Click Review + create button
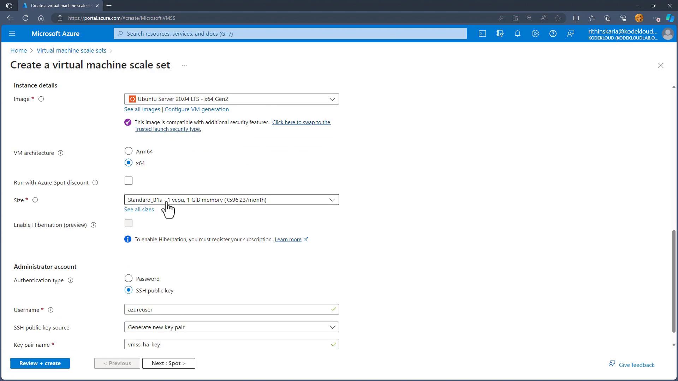Screen dimensions: 678x381 40,363
